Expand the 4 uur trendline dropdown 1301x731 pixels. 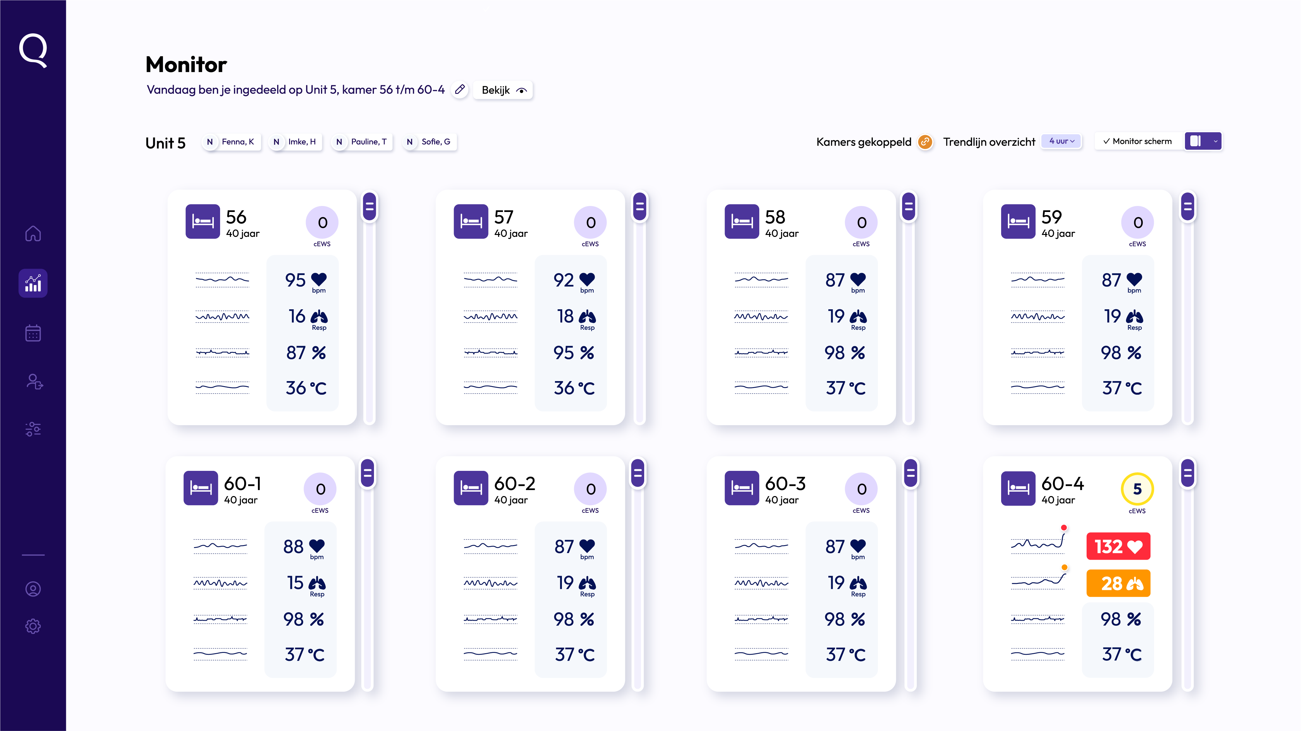(x=1062, y=141)
